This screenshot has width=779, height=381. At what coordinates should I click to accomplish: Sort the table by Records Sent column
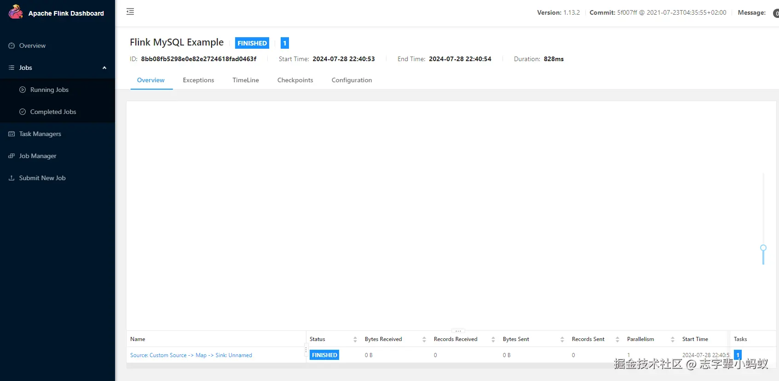click(x=617, y=339)
